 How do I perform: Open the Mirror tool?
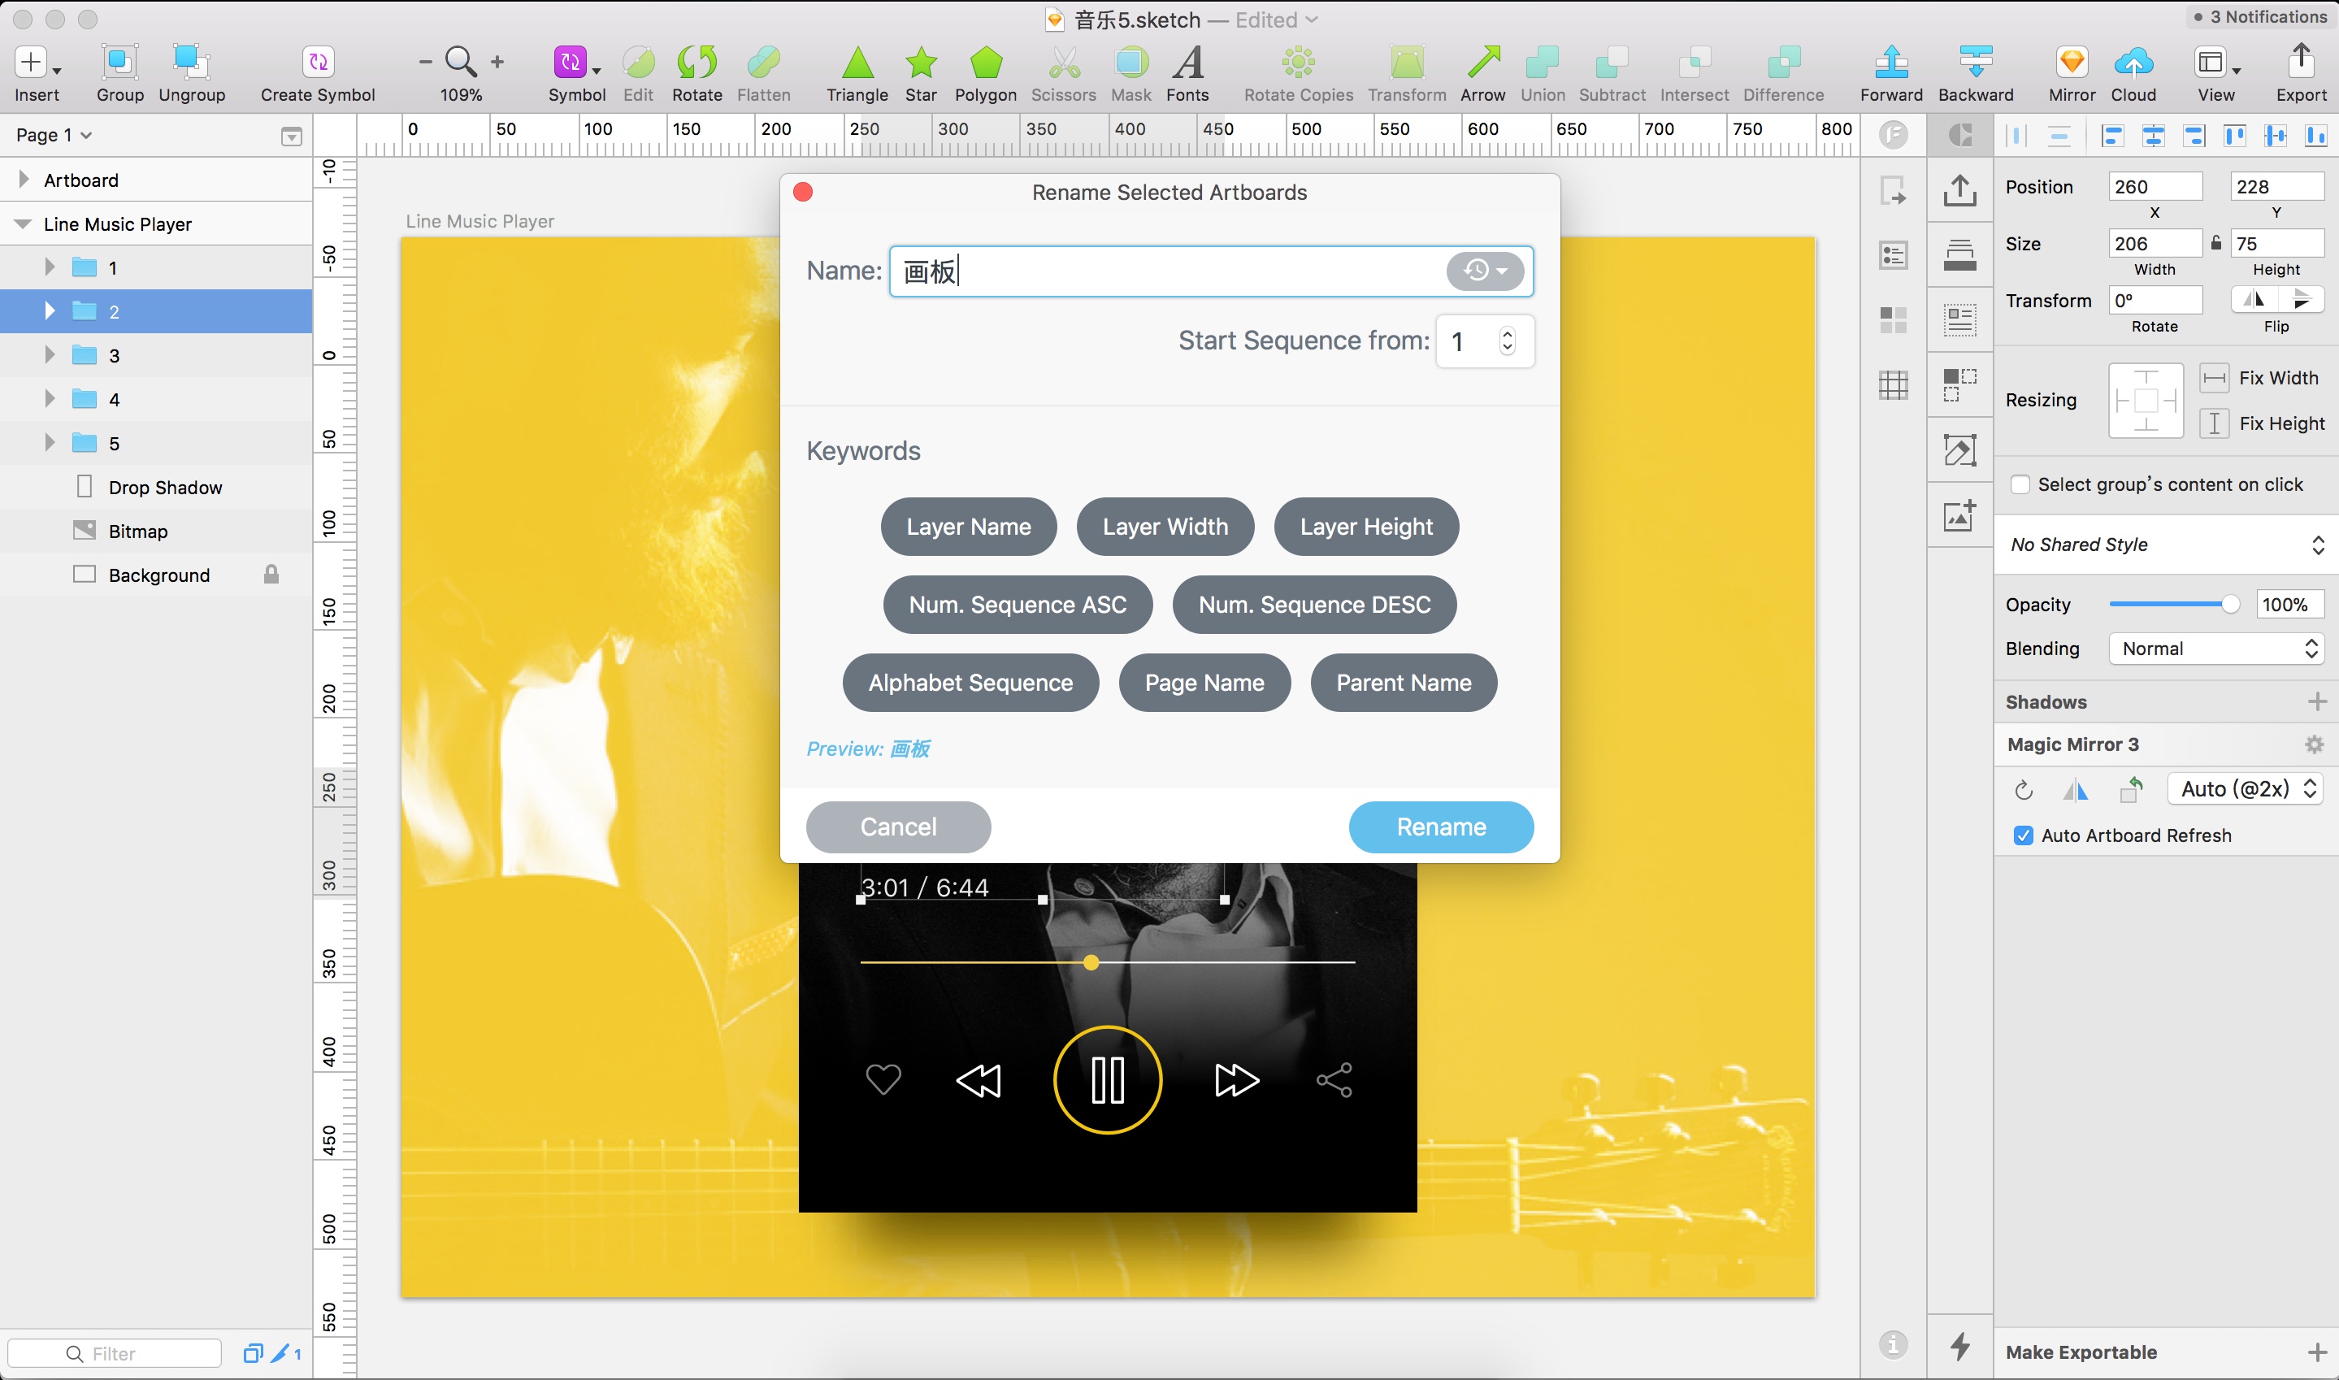(x=2072, y=63)
